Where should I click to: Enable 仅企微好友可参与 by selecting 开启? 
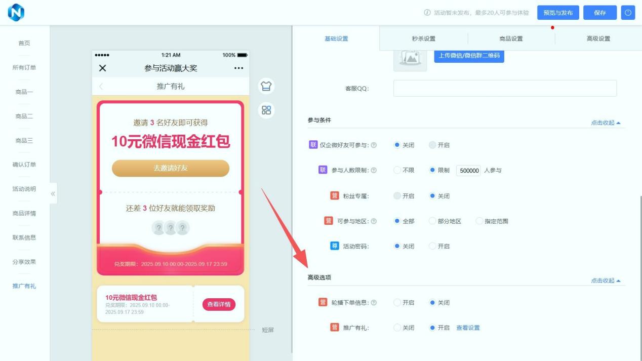pyautogui.click(x=432, y=145)
